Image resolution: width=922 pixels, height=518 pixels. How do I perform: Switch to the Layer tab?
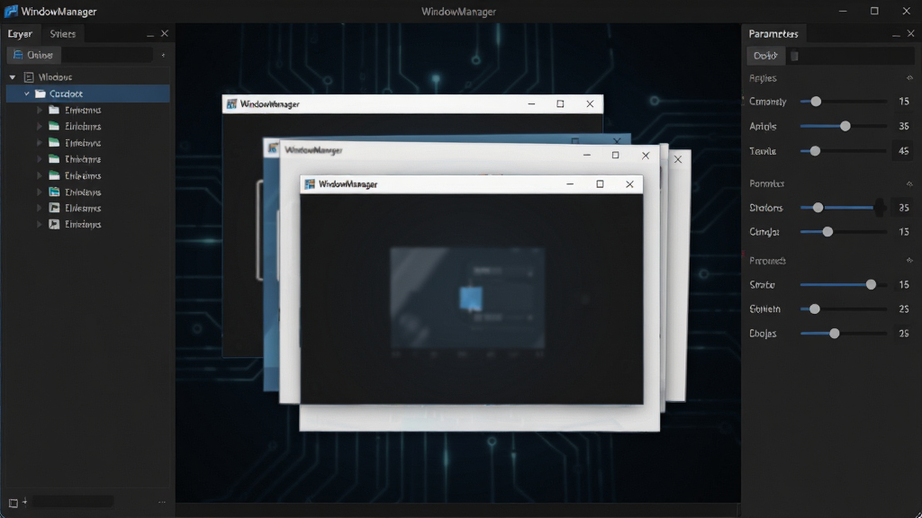20,34
